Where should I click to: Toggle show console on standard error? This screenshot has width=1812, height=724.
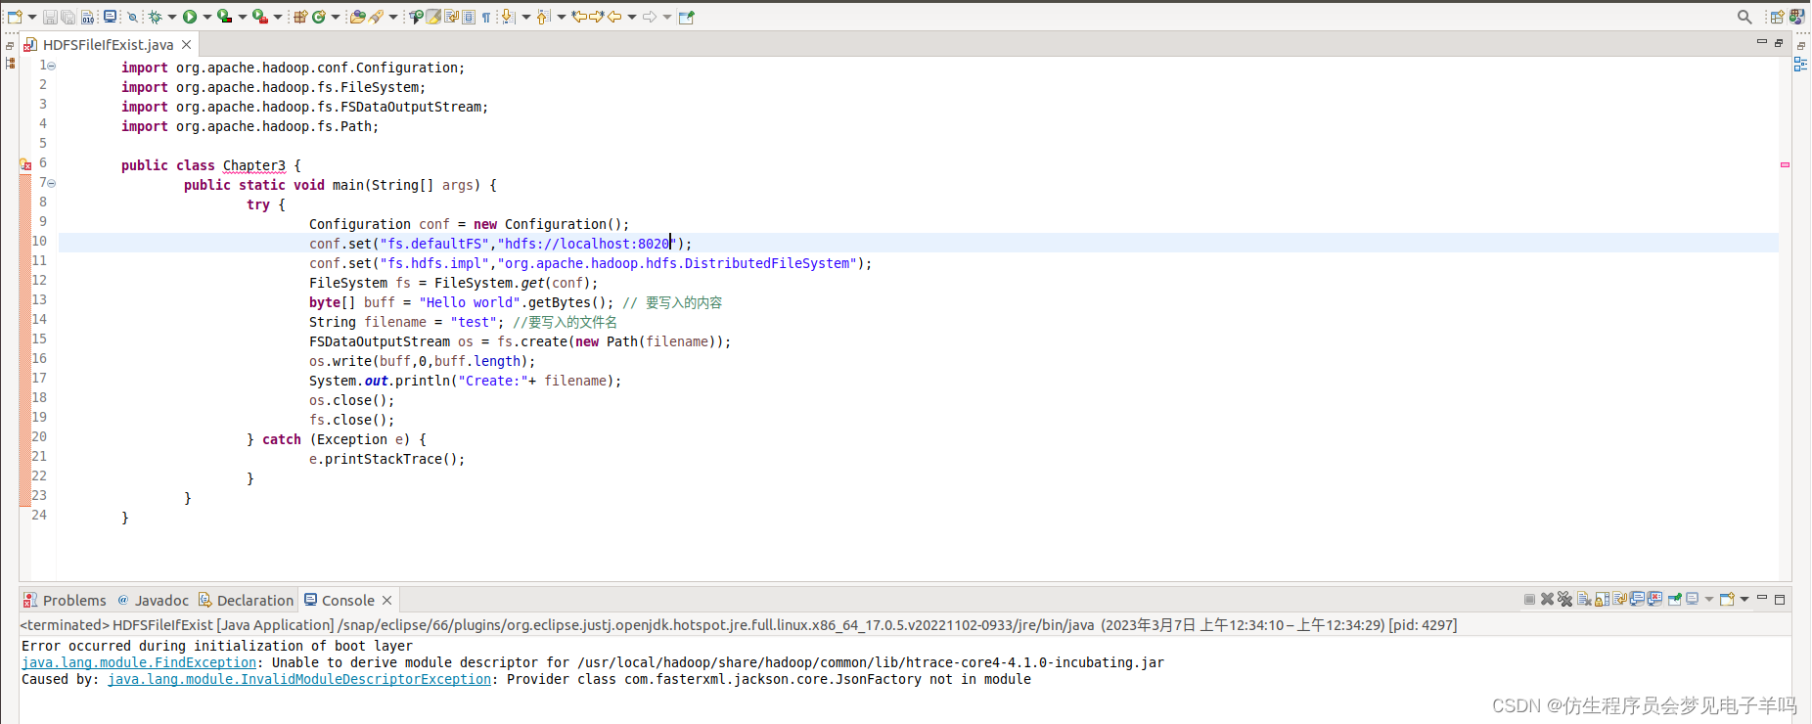point(1654,599)
